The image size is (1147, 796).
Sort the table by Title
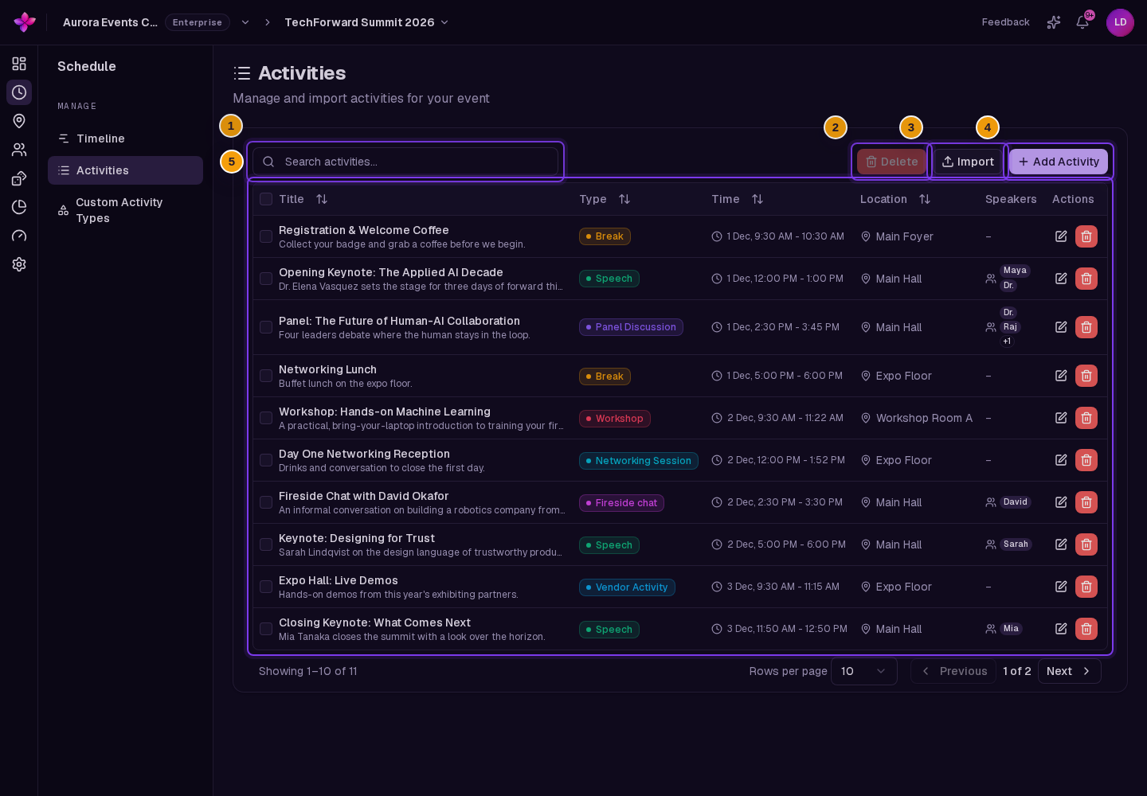coord(322,199)
